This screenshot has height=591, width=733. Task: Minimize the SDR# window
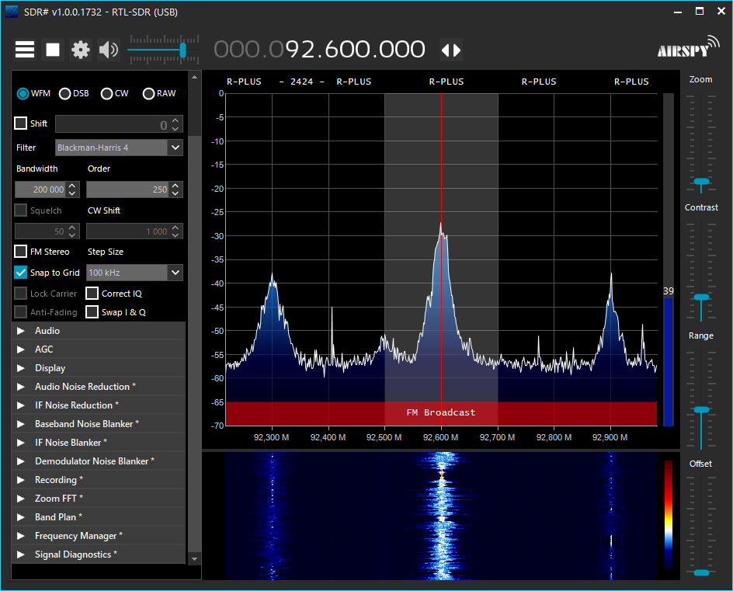[x=678, y=12]
